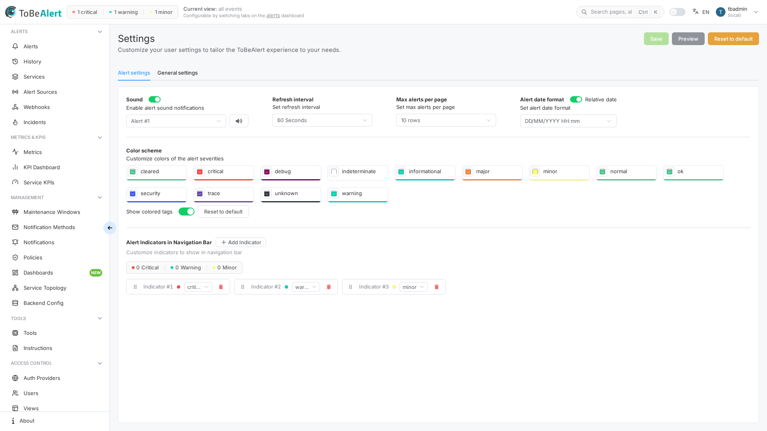The height and width of the screenshot is (431, 767).
Task: Open the critical severity color swatch
Action: 200,172
